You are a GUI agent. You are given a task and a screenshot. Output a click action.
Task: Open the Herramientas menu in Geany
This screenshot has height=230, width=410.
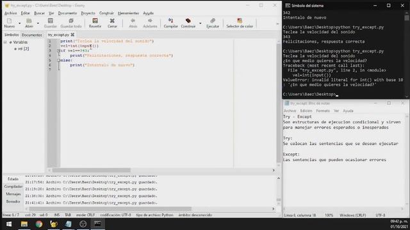(x=128, y=13)
